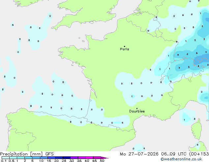Select the 25–30 mm dark blue legend swatch
Image resolution: width=209 pixels, height=162 pixels.
[67, 158]
